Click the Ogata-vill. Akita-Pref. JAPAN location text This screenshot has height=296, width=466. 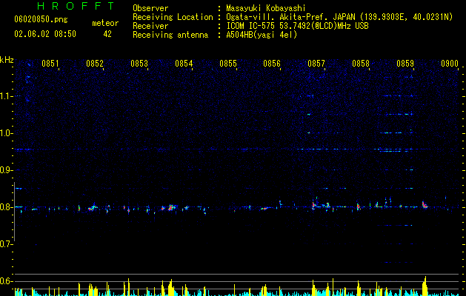(339, 17)
